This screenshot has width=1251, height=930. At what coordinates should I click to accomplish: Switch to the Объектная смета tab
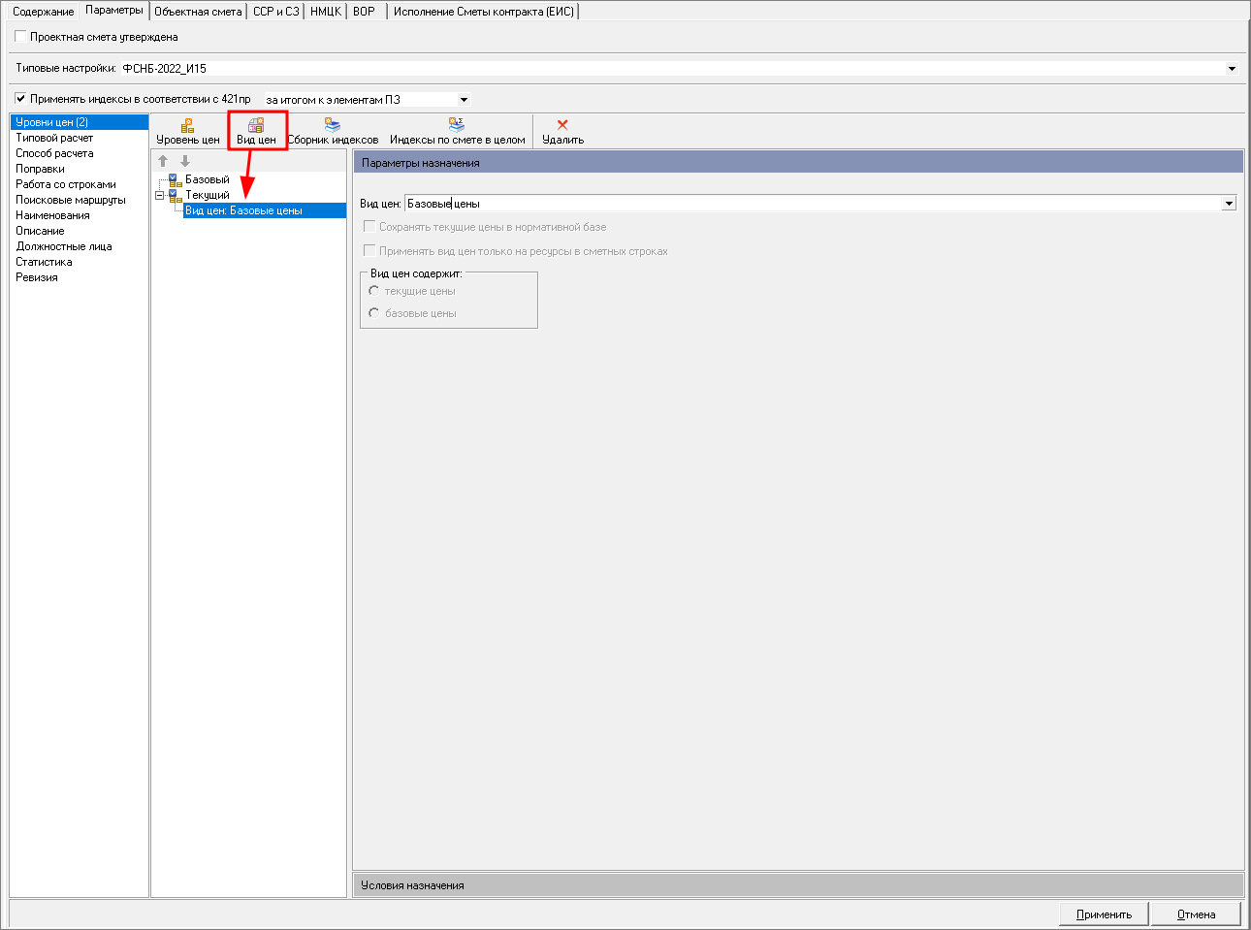(x=198, y=12)
